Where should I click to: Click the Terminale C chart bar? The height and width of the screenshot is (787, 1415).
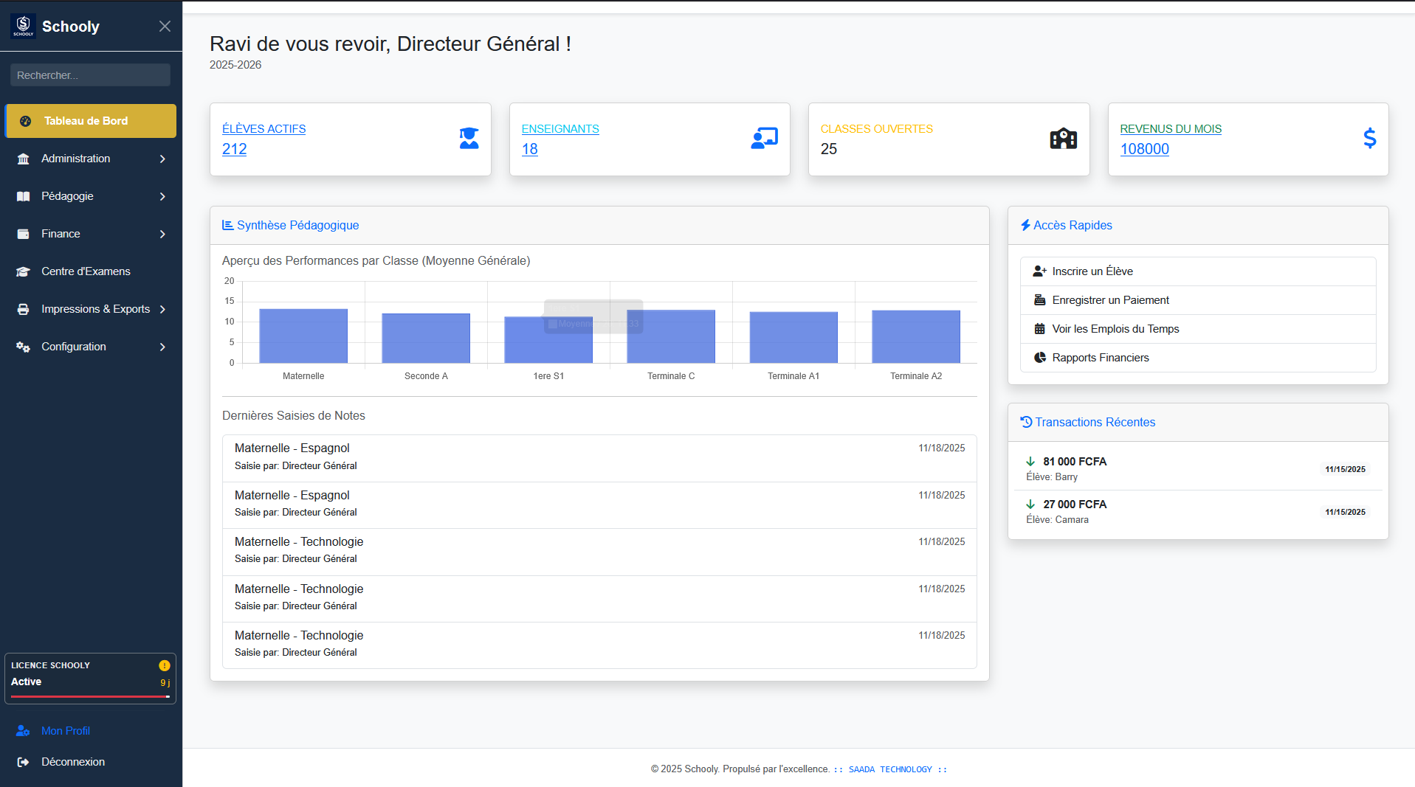(x=670, y=336)
